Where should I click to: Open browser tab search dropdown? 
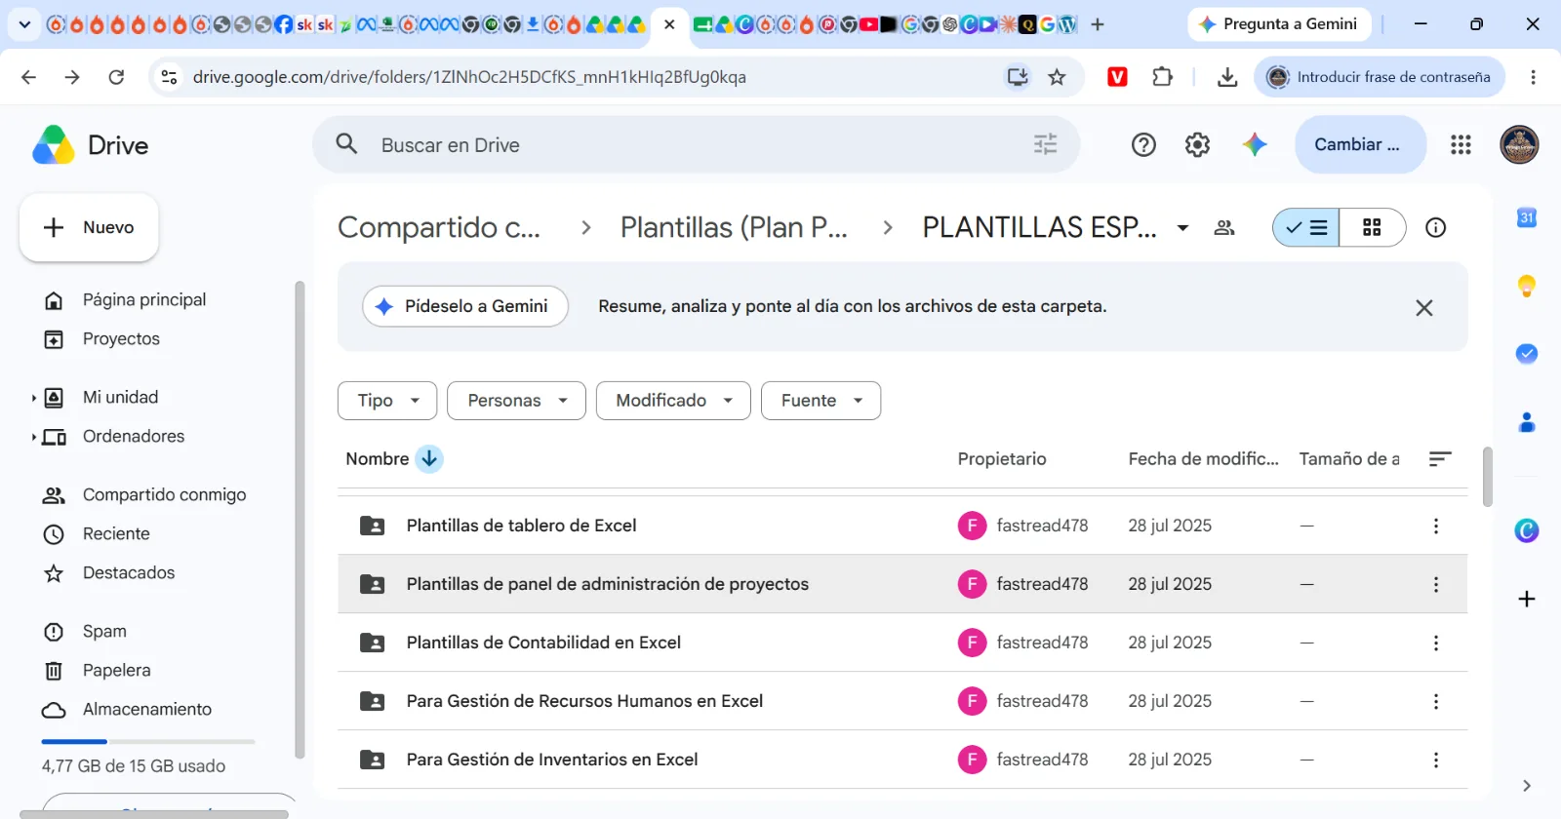click(x=24, y=24)
